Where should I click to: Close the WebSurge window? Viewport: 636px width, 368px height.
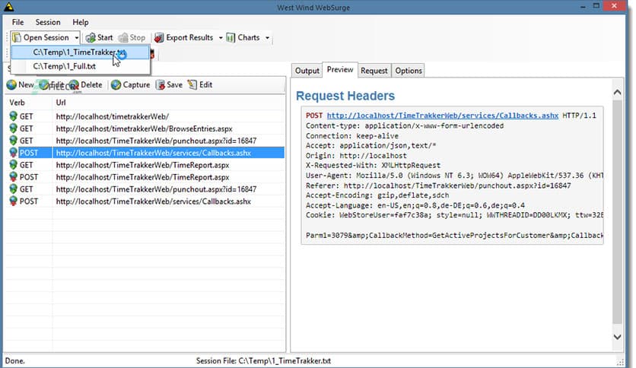[614, 5]
